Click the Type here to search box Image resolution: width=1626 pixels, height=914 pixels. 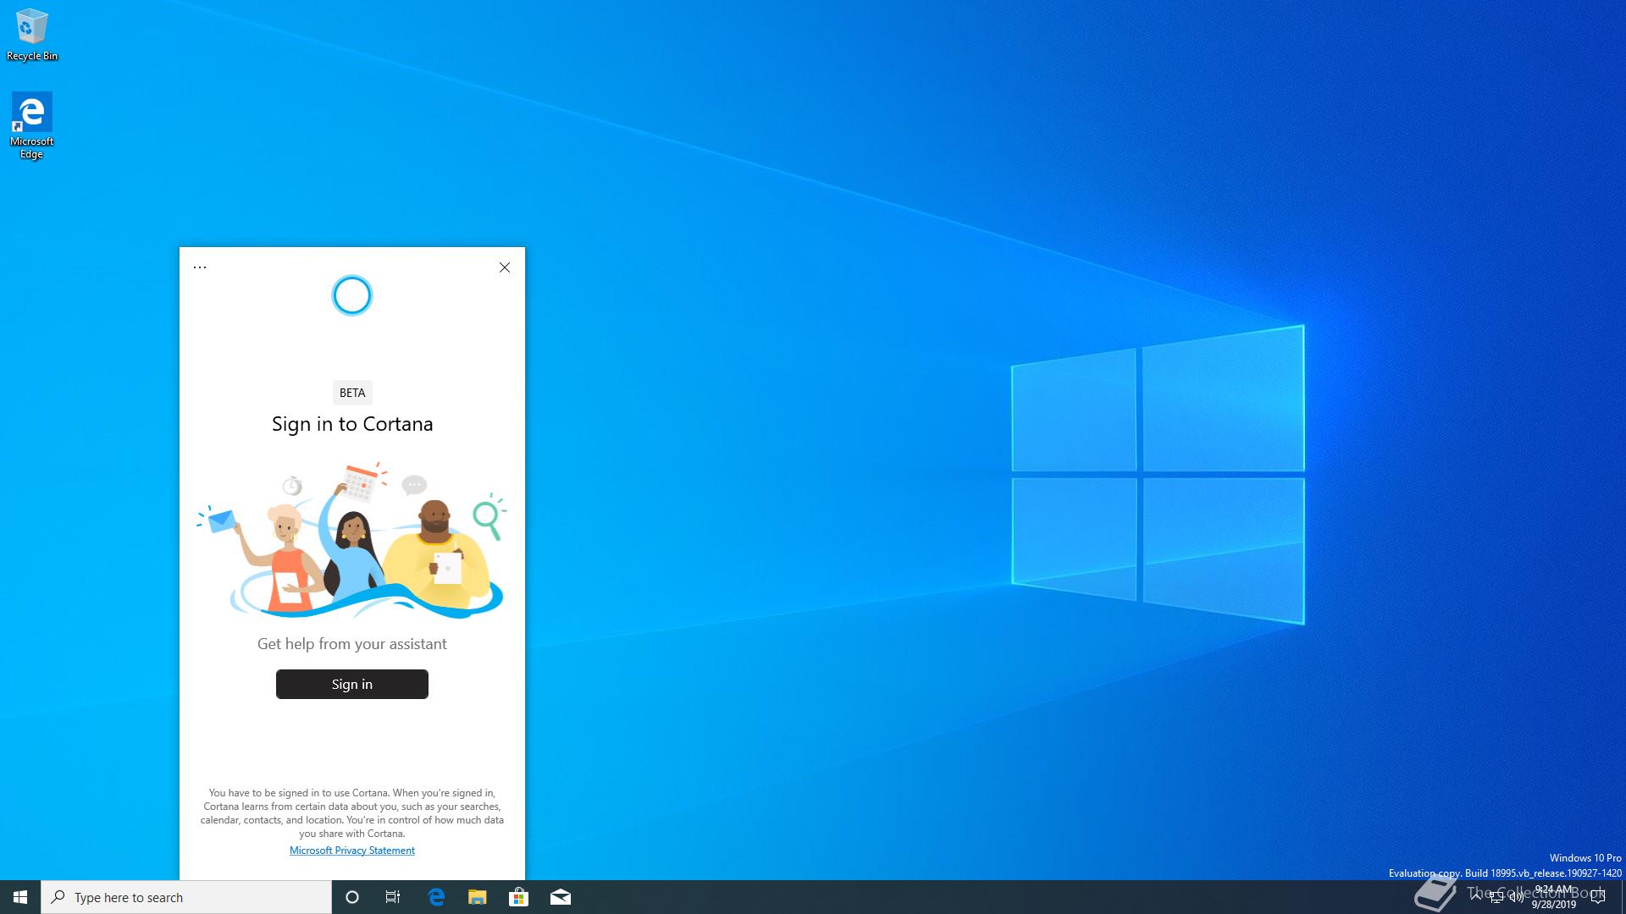(x=186, y=897)
